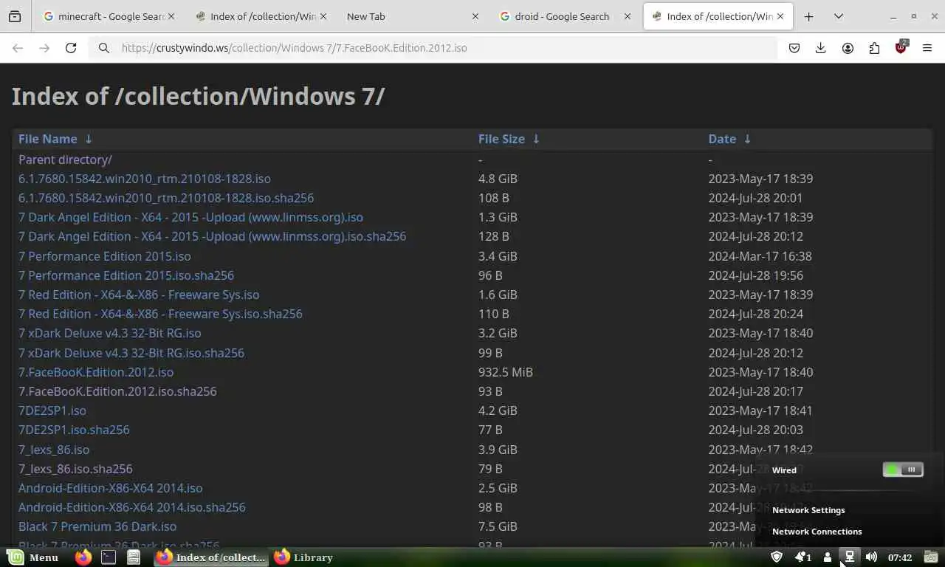The image size is (945, 567).
Task: Open 7.FaceBooK.Edition.2012.iso.sha256 link
Action: click(117, 391)
